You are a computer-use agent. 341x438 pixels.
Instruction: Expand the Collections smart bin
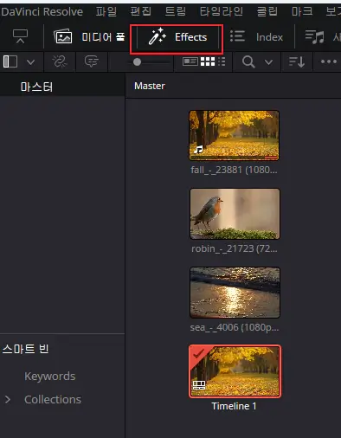tap(8, 399)
